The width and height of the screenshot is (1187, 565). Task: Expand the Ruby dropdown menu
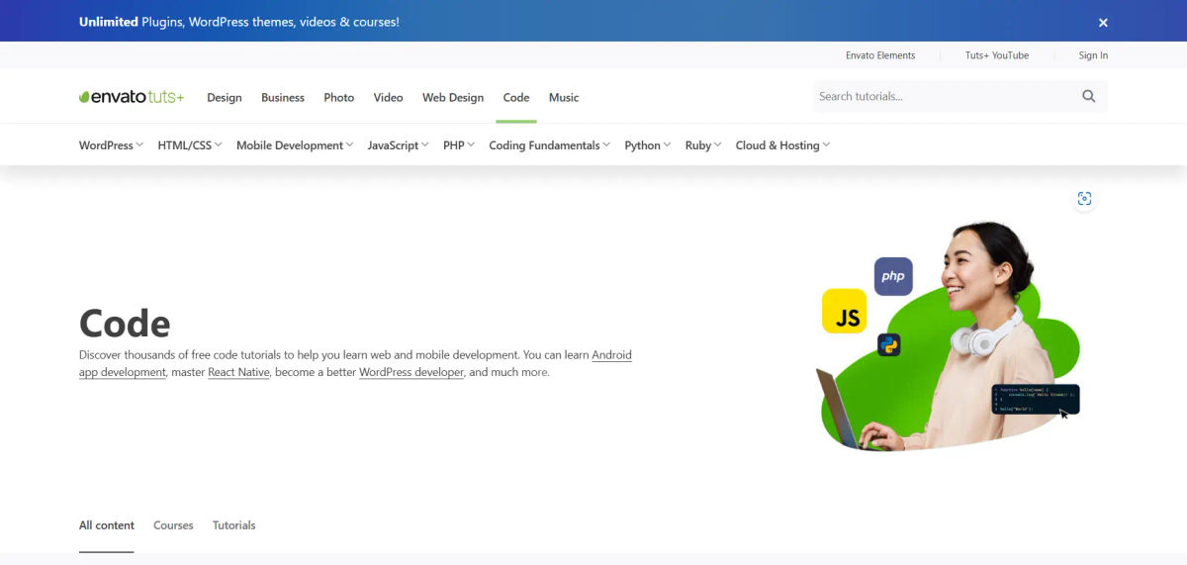pos(703,145)
